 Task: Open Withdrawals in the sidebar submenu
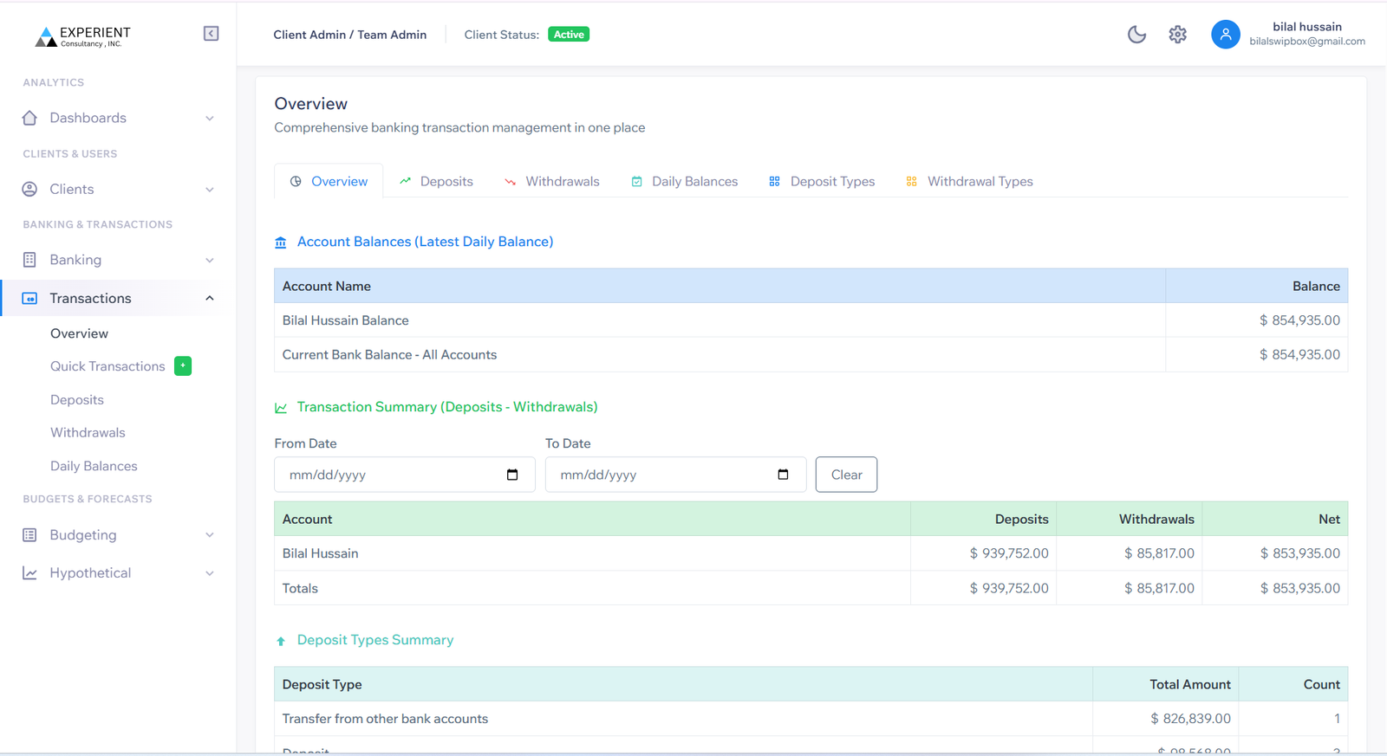(x=88, y=433)
